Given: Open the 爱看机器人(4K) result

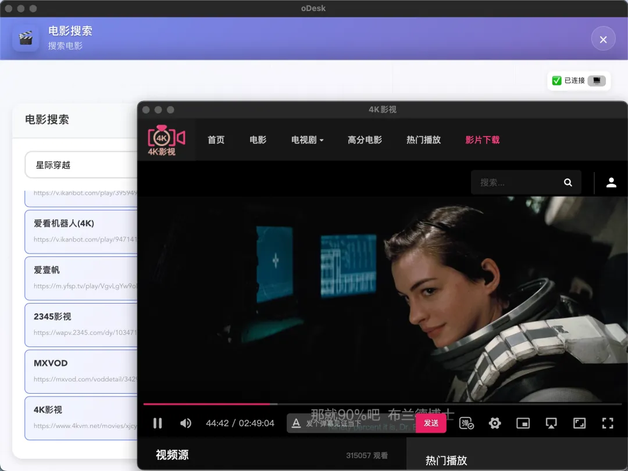Looking at the screenshot, I should click(x=82, y=232).
